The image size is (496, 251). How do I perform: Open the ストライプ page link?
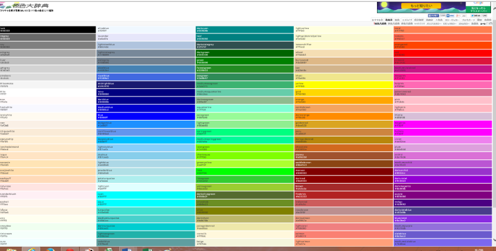pyautogui.click(x=407, y=20)
